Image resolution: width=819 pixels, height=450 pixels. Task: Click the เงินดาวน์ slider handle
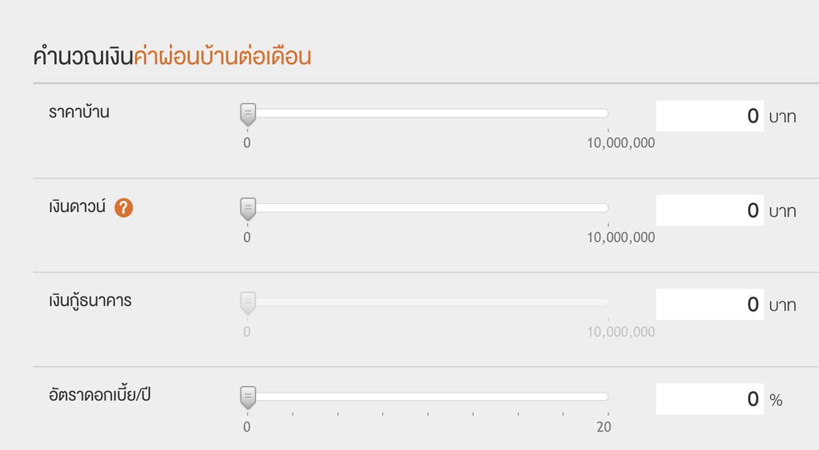point(246,207)
